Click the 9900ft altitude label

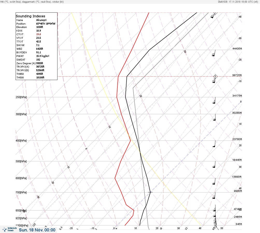coord(238,191)
